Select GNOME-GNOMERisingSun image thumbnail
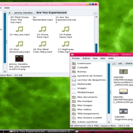Screen dimensions: 133x133 123,91
